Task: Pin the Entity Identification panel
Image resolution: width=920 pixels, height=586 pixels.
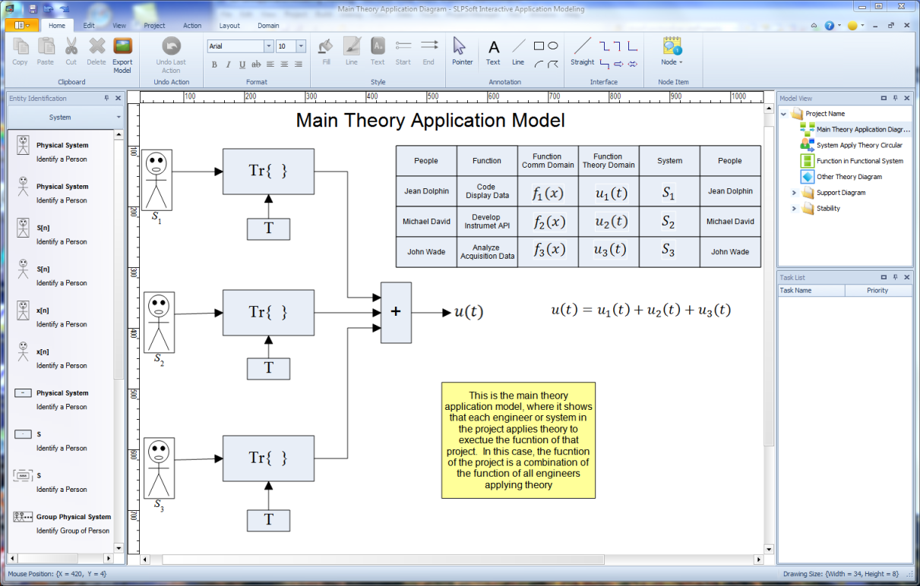Action: [x=106, y=98]
